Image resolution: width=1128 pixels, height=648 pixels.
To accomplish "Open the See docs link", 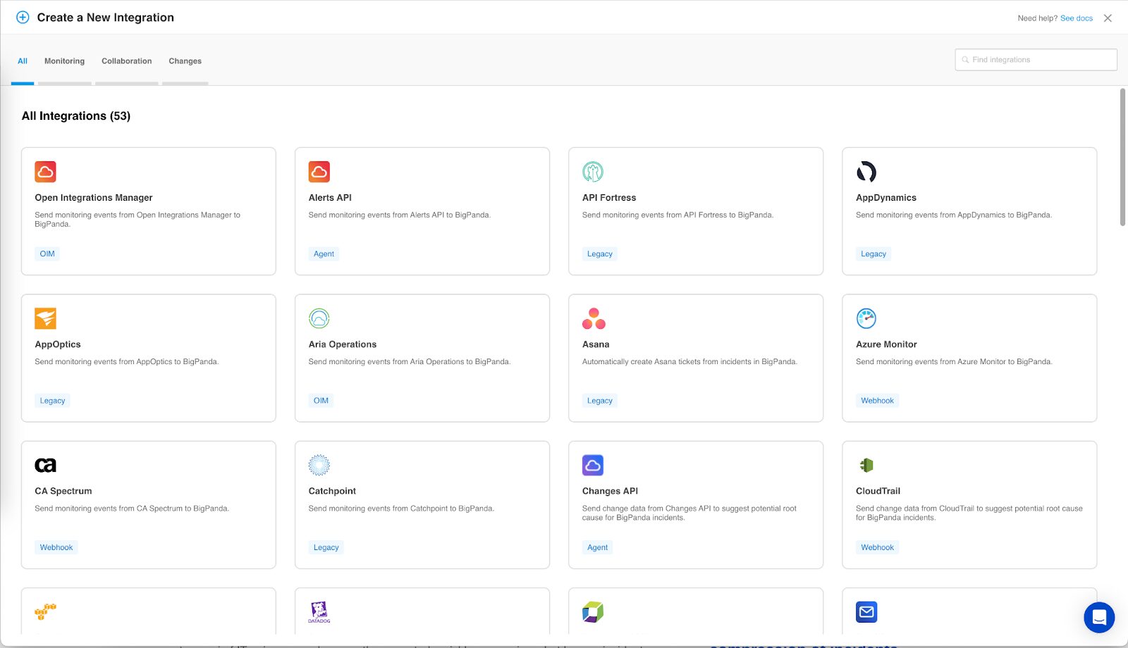I will (x=1076, y=18).
